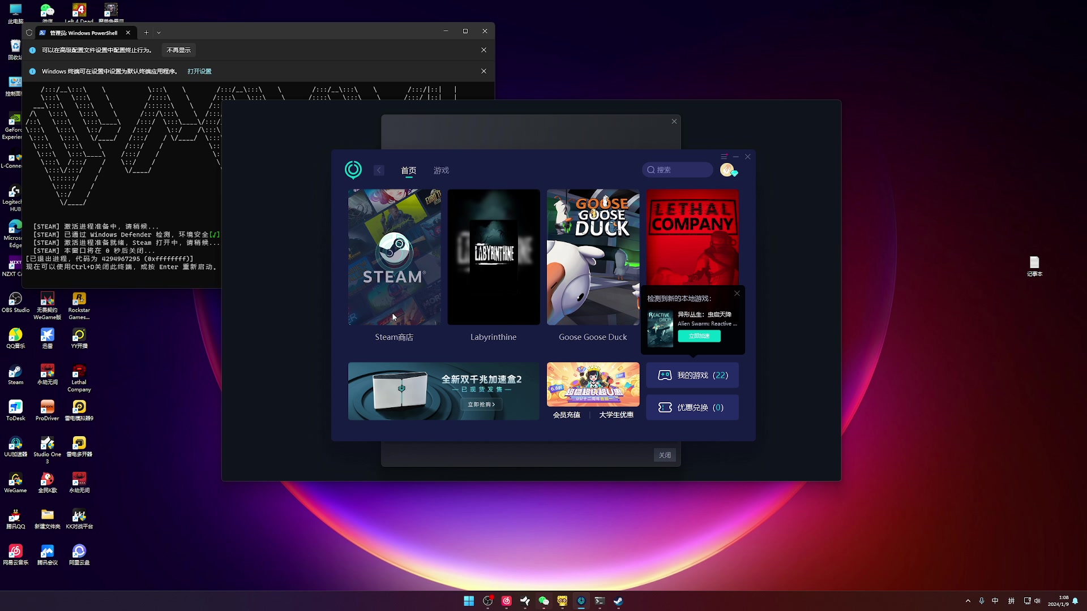Dismiss the default terminal info bar
1087x611 pixels.
point(483,71)
